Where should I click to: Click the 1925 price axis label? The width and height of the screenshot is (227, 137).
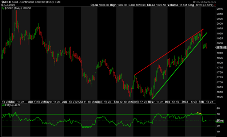220,38
